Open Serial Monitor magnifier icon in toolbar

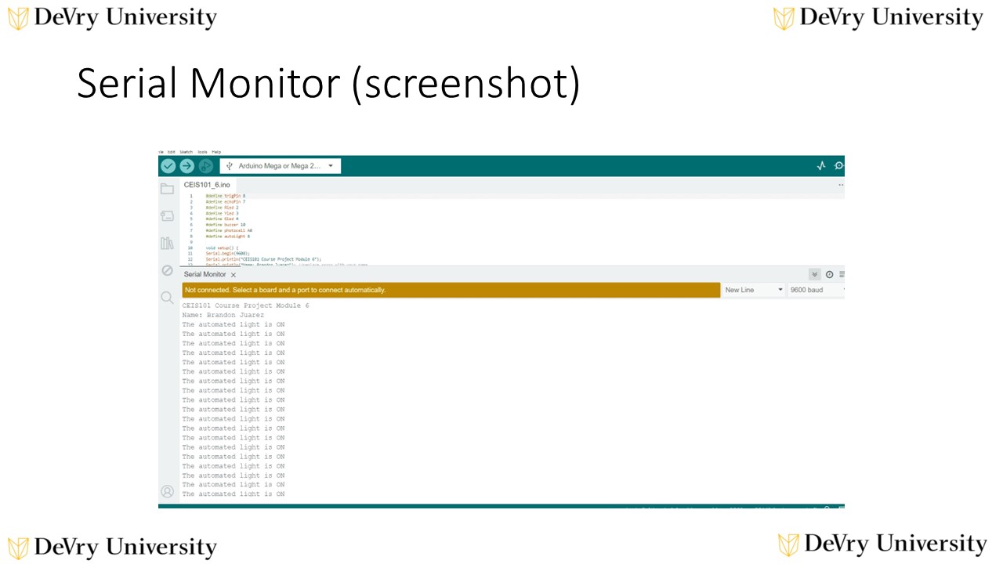pyautogui.click(x=838, y=166)
